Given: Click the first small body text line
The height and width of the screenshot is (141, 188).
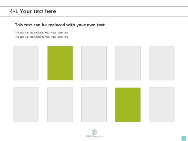Looking at the screenshot, I should pos(41,33).
